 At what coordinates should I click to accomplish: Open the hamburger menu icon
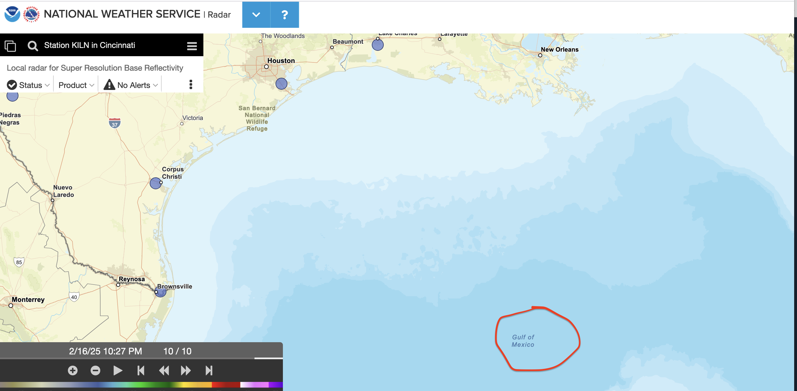[192, 46]
